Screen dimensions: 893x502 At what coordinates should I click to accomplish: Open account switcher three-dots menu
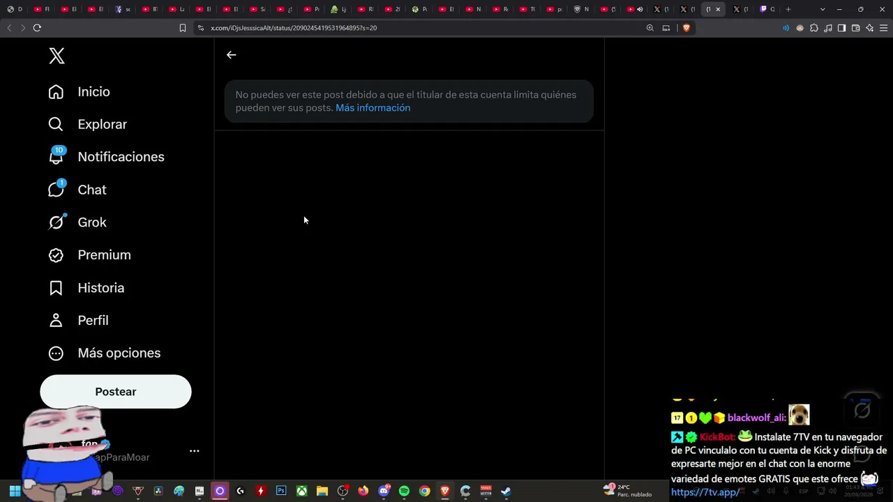[x=195, y=451]
